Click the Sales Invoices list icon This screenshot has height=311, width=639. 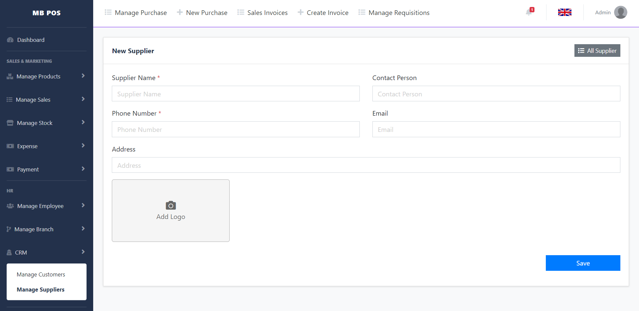tap(241, 12)
